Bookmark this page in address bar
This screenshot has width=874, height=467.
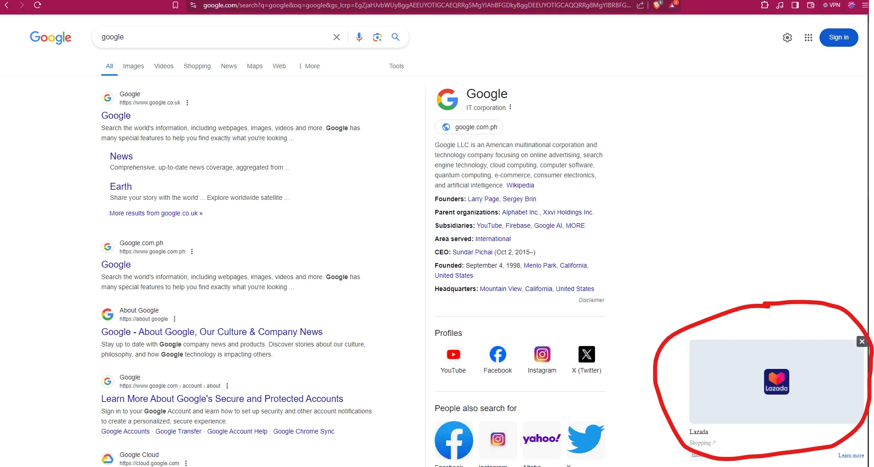coord(175,5)
